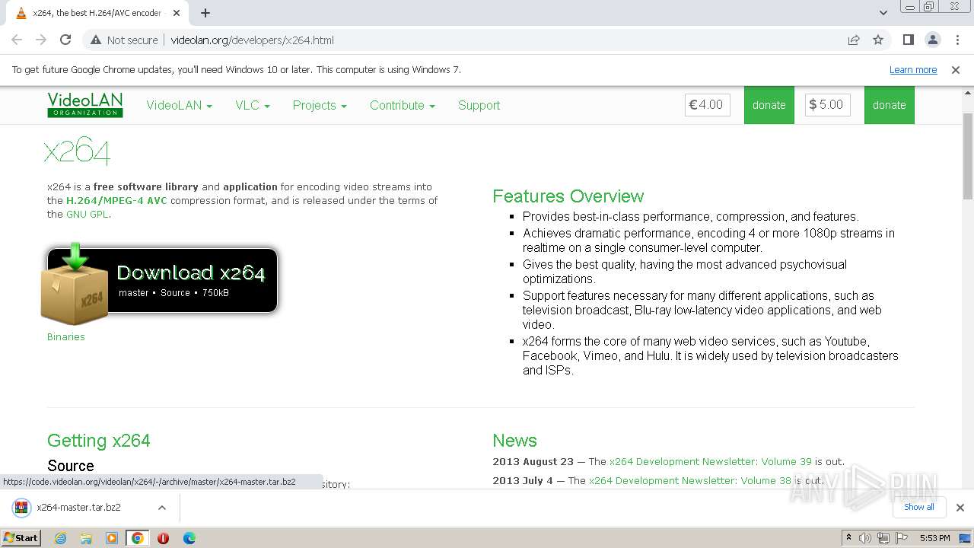
Task: Reload the x264 page
Action: click(x=65, y=40)
